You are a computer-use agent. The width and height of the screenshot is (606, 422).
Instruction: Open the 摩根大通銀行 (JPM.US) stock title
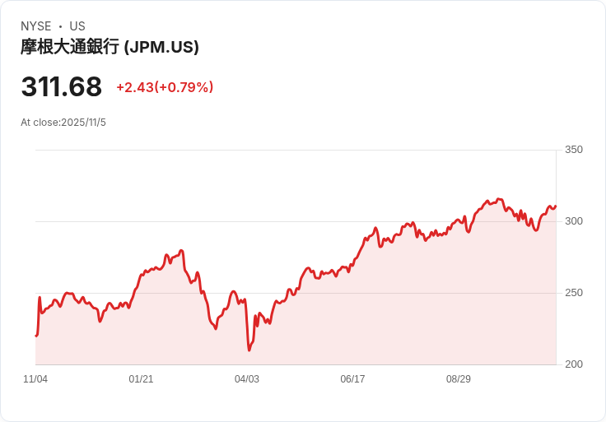tap(110, 47)
